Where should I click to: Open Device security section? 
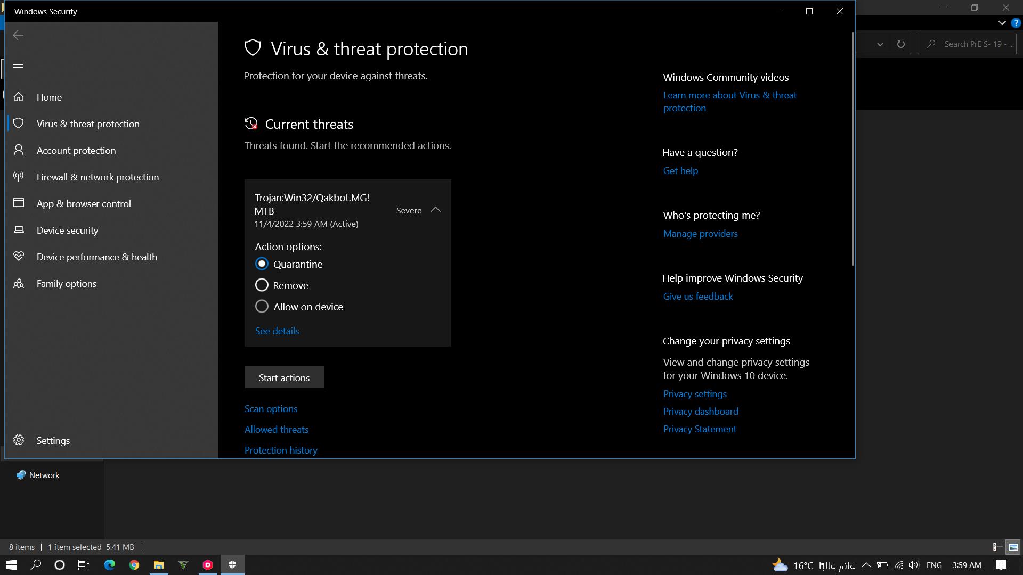[67, 230]
